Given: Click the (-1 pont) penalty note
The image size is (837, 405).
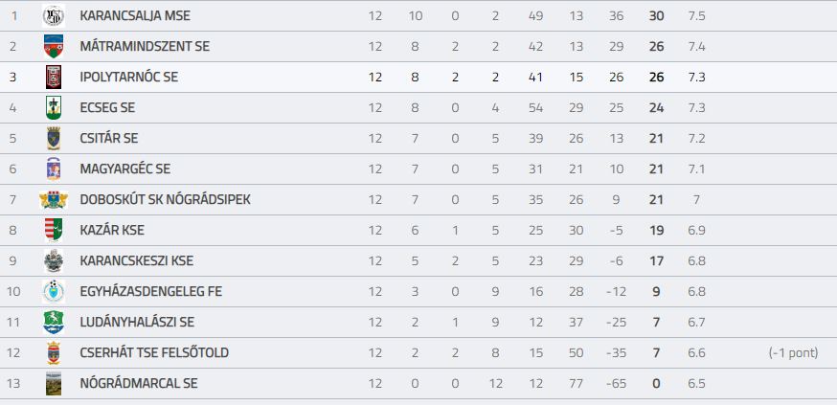Looking at the screenshot, I should [793, 352].
